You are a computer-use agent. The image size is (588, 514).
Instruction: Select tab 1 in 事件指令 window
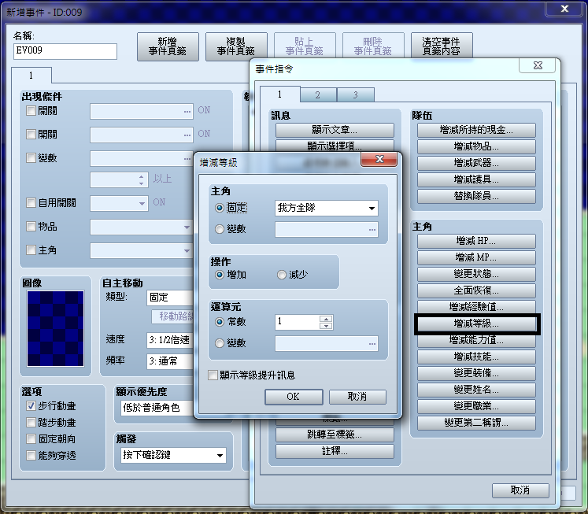coord(279,94)
